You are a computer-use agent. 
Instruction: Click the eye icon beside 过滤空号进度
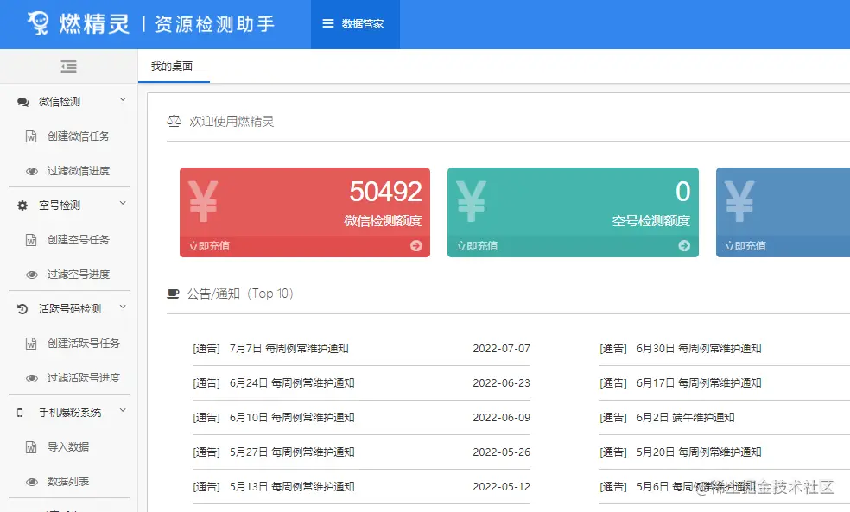32,275
